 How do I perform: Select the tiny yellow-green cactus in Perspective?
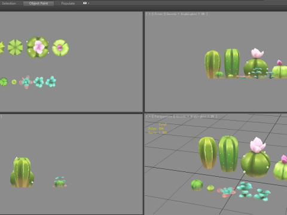pos(210,188)
